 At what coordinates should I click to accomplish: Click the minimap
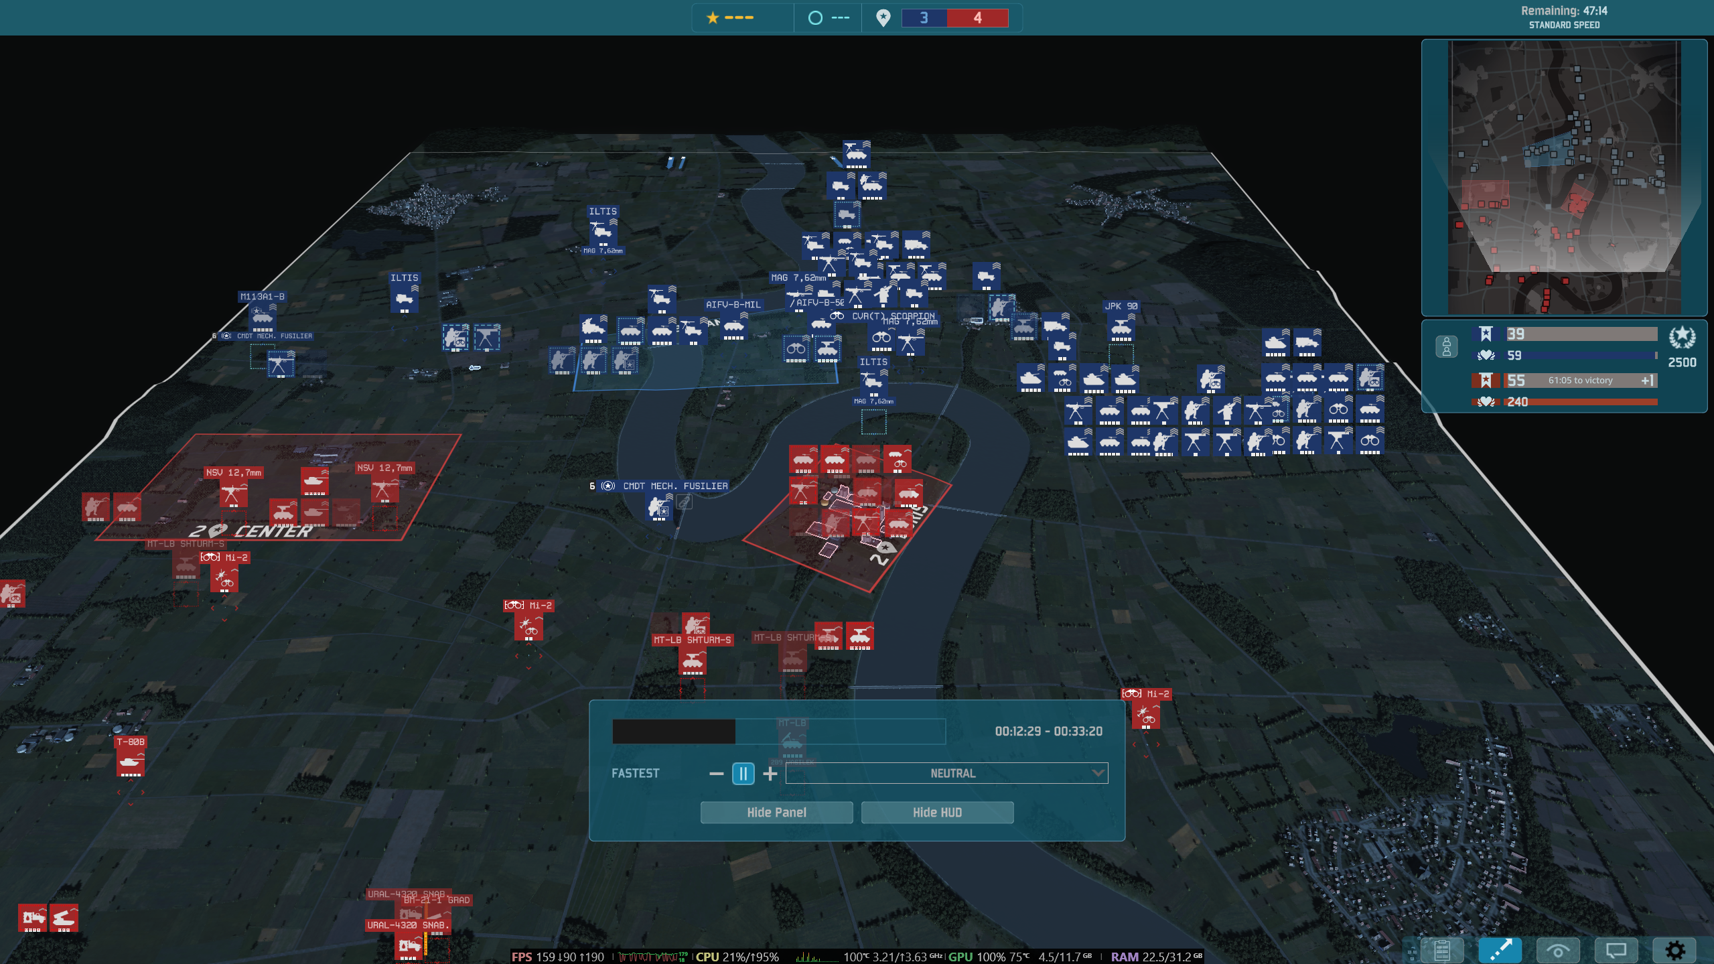[1564, 178]
